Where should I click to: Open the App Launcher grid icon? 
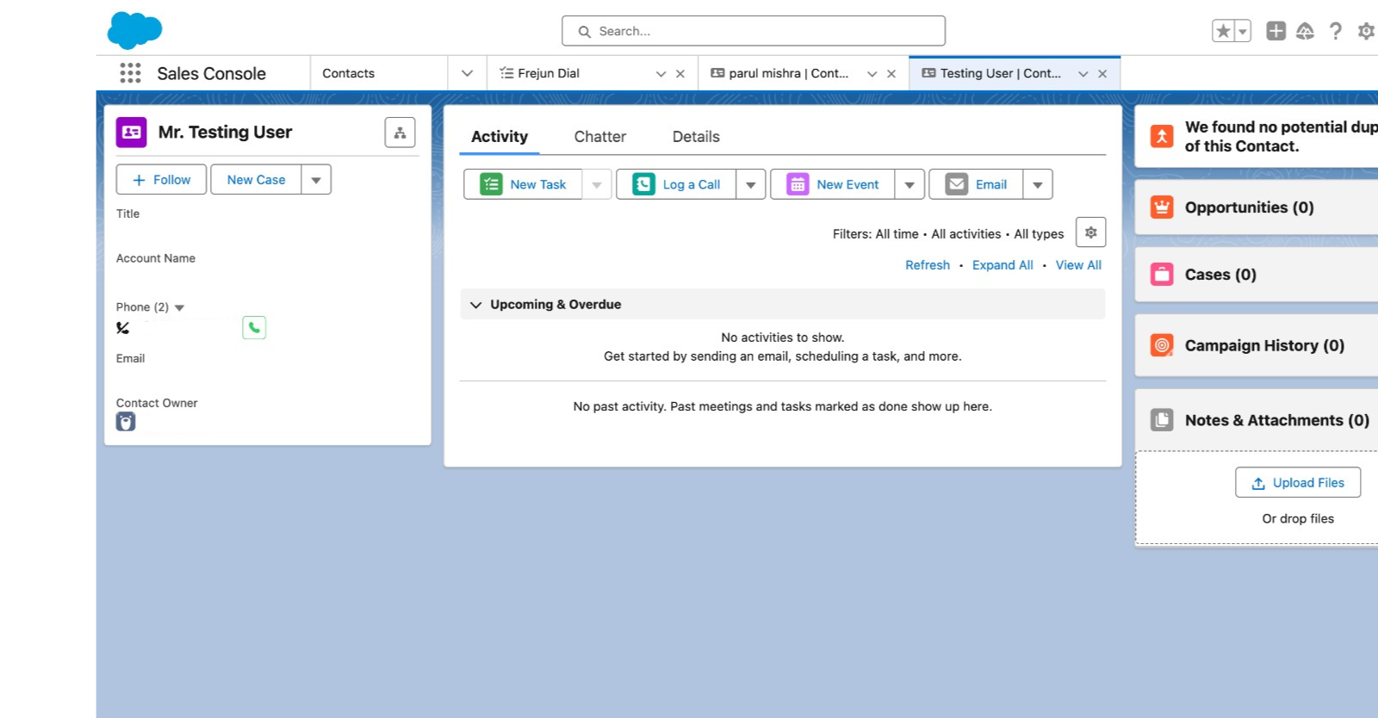pos(130,73)
